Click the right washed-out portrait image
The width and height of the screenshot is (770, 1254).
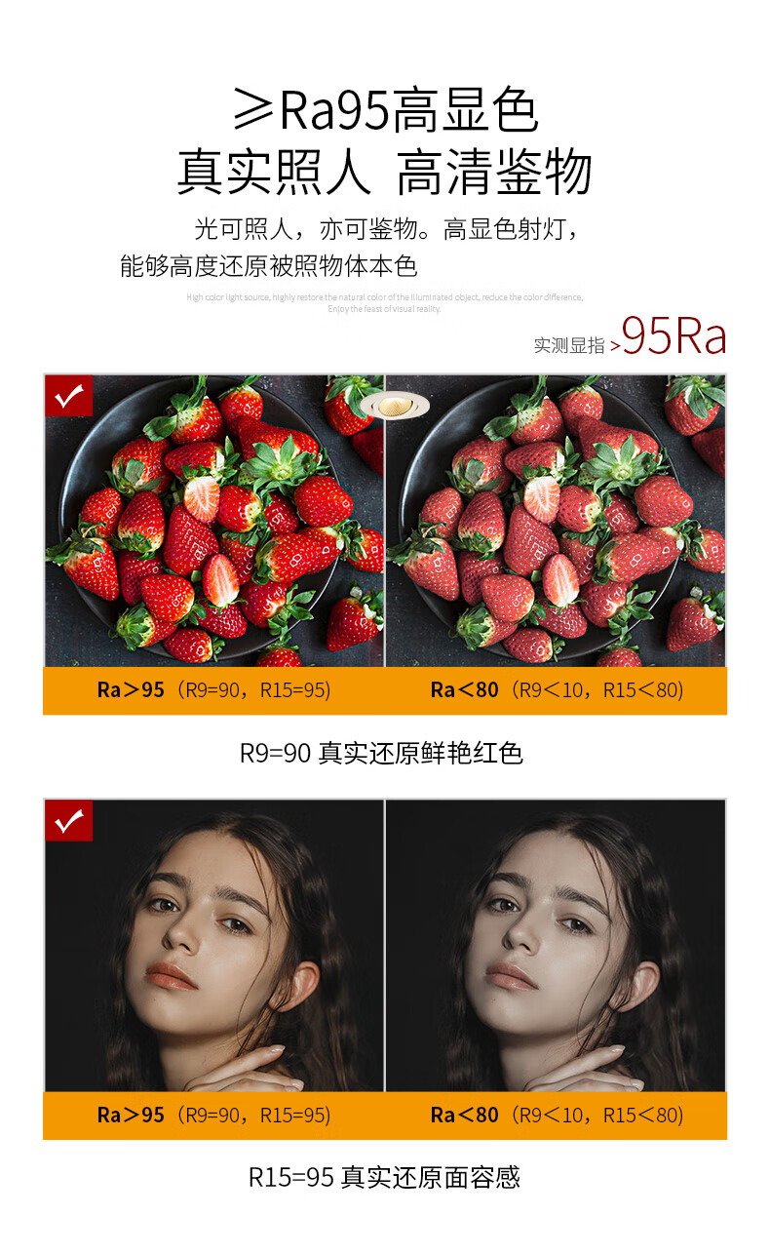click(557, 945)
